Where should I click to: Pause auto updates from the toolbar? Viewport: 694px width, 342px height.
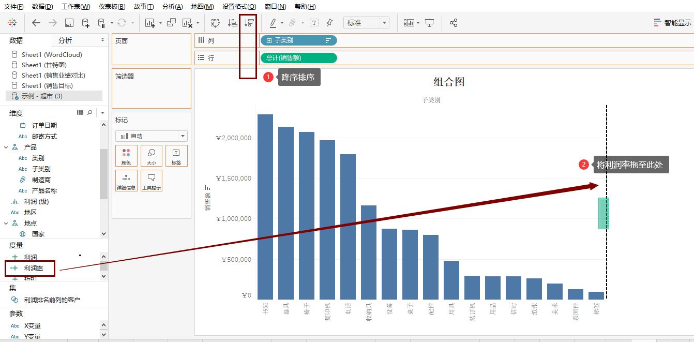(x=101, y=23)
